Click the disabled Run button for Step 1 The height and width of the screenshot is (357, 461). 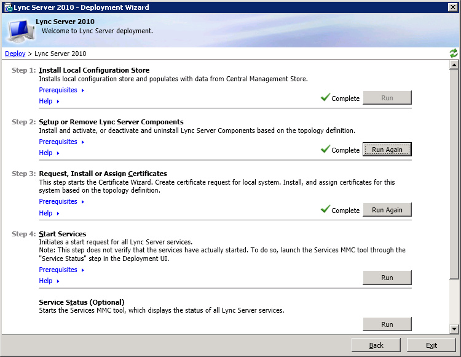(x=387, y=98)
